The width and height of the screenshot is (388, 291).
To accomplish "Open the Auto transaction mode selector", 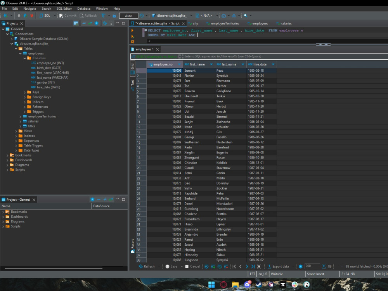I will 128,15.
